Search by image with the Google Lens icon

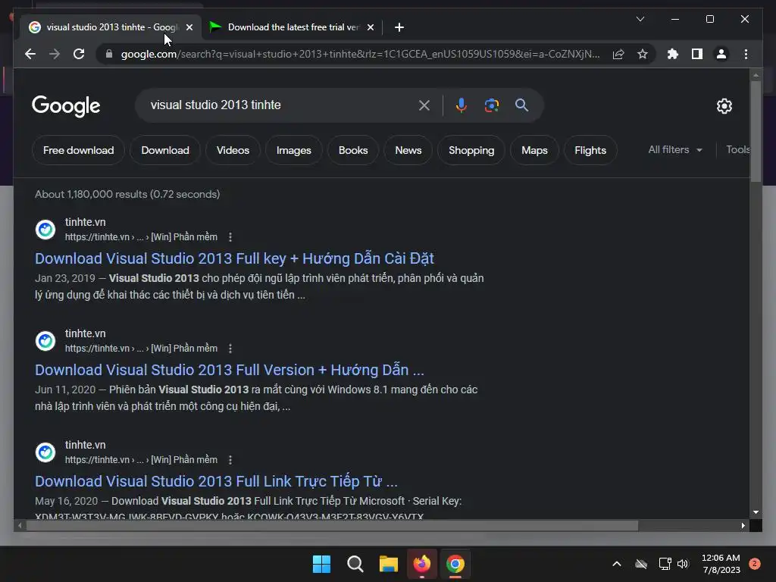click(491, 105)
